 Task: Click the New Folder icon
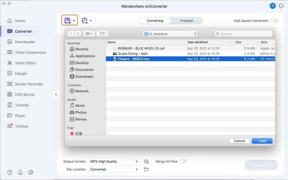pos(102,34)
